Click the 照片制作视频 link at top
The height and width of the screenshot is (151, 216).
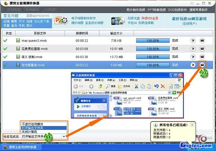[x=136, y=10]
